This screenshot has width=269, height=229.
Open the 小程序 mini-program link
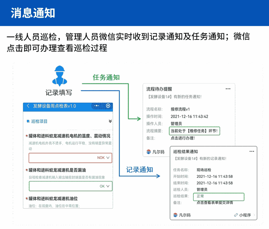point(244,215)
